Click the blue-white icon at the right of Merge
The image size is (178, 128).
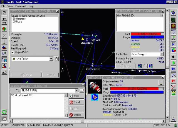(151, 66)
